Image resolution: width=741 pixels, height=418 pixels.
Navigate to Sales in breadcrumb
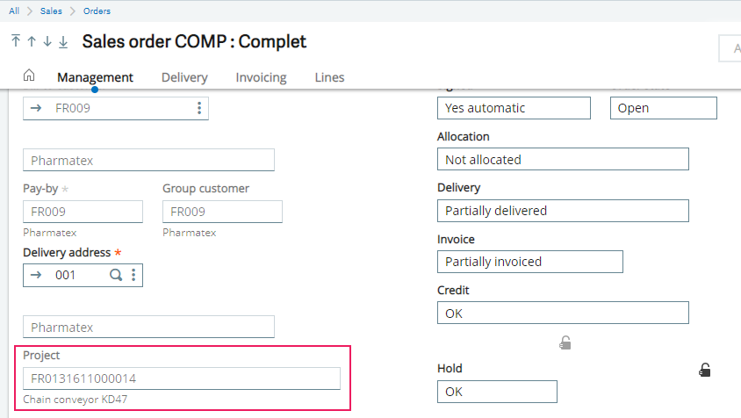coord(51,11)
